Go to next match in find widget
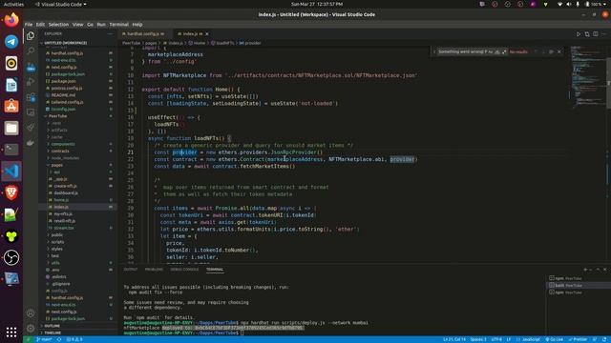The height and width of the screenshot is (343, 611). pyautogui.click(x=543, y=51)
